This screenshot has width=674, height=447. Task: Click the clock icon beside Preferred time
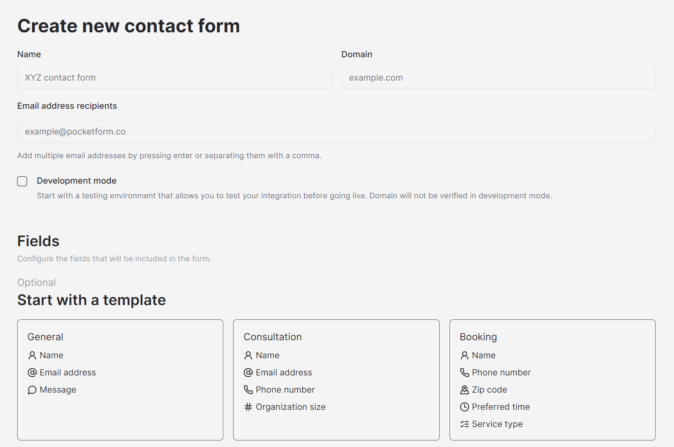point(465,407)
